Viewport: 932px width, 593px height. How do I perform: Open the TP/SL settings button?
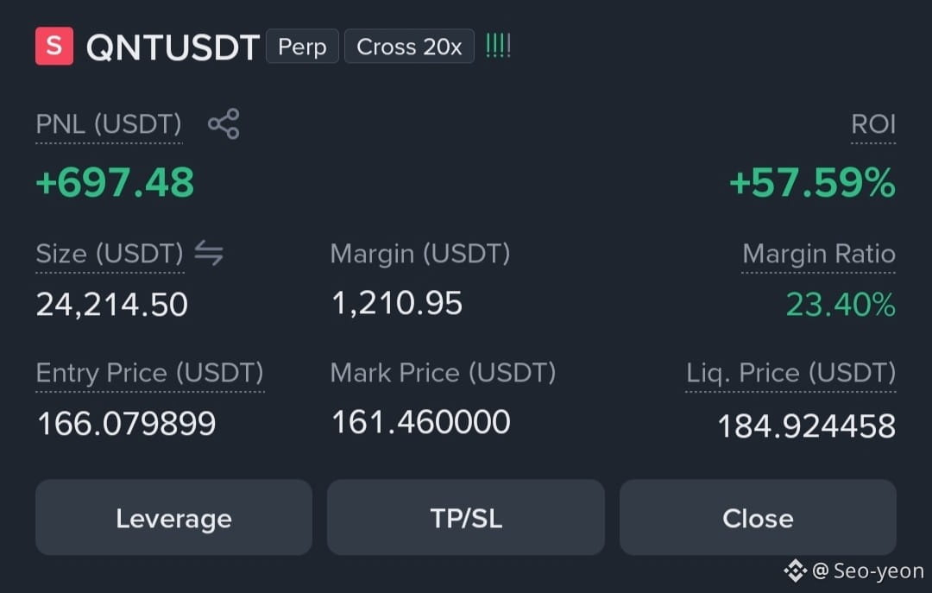pyautogui.click(x=466, y=517)
